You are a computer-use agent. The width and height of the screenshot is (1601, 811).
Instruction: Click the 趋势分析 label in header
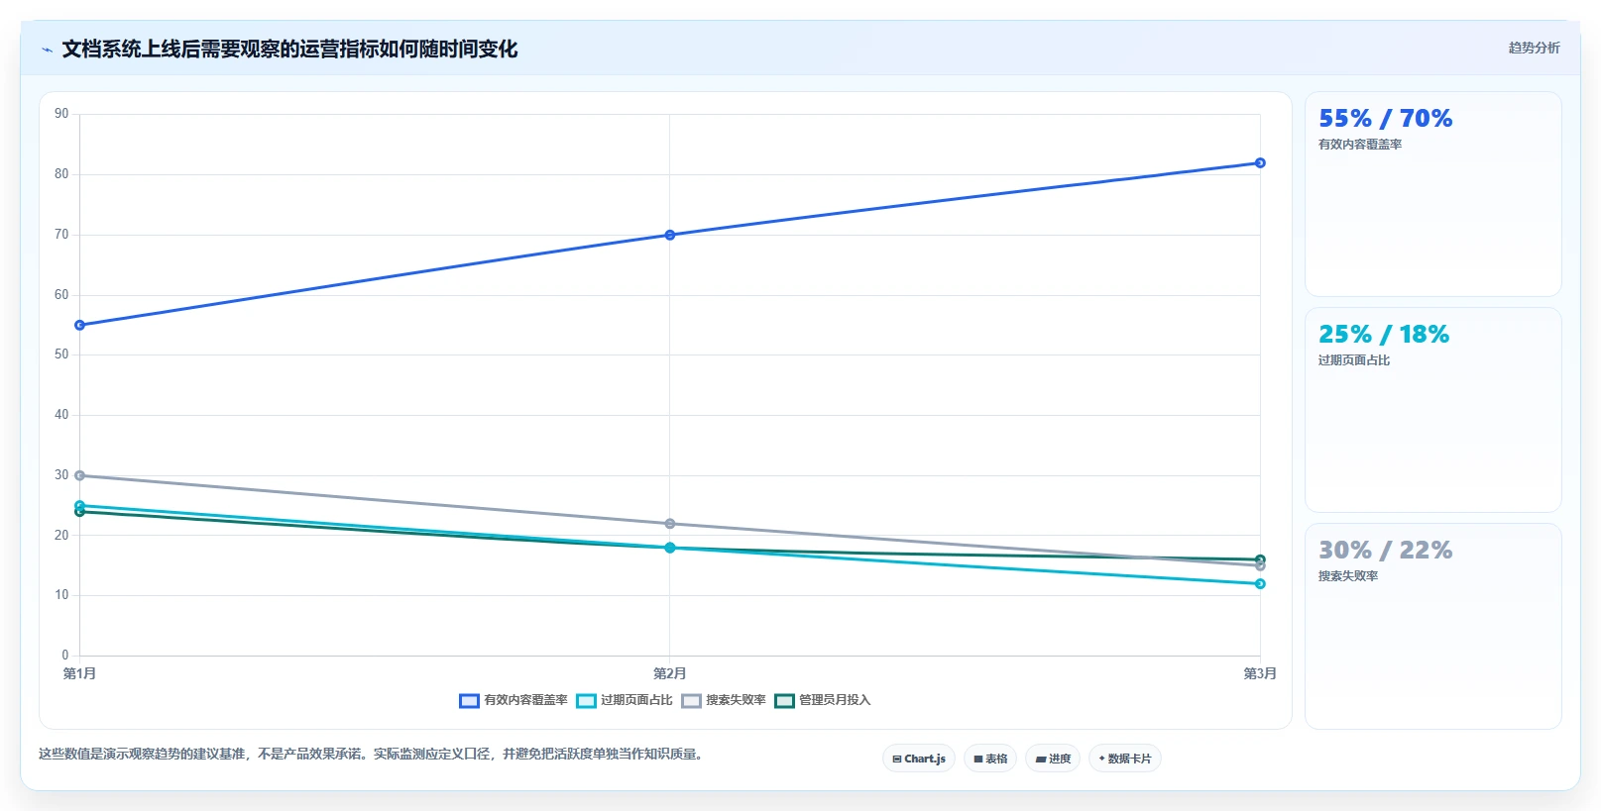point(1534,48)
